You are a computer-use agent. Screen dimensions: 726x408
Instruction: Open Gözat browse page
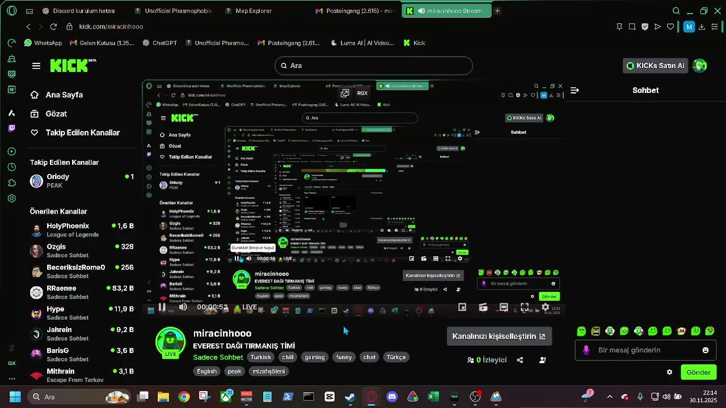pyautogui.click(x=49, y=114)
